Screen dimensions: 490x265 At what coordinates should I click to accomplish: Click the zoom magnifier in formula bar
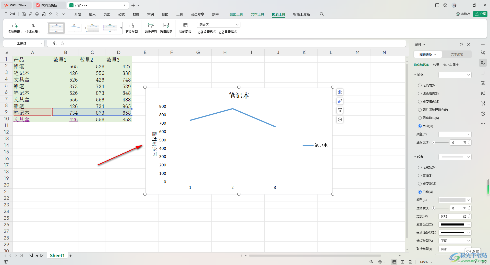point(55,43)
